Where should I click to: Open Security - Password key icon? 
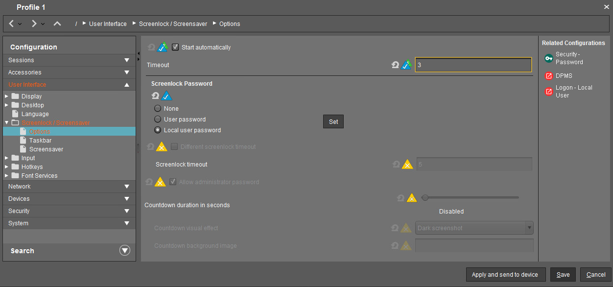[548, 58]
